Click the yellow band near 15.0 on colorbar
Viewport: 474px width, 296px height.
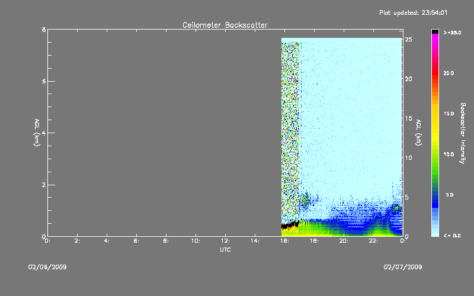(435, 114)
